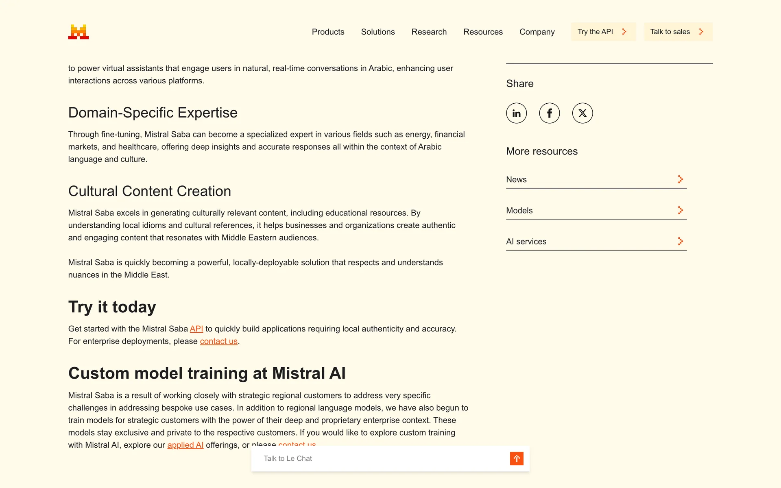Expand the Solutions navigation menu
Viewport: 781px width, 488px height.
pyautogui.click(x=377, y=32)
